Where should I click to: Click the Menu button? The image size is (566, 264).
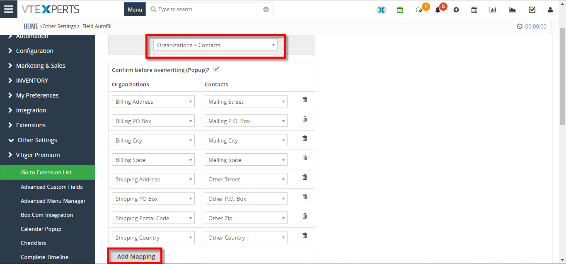pyautogui.click(x=135, y=9)
